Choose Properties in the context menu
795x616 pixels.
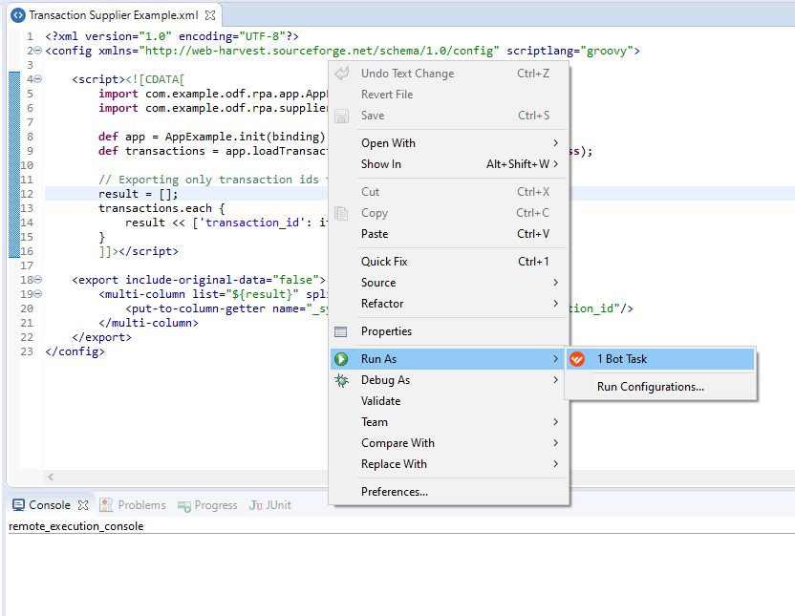(448, 331)
